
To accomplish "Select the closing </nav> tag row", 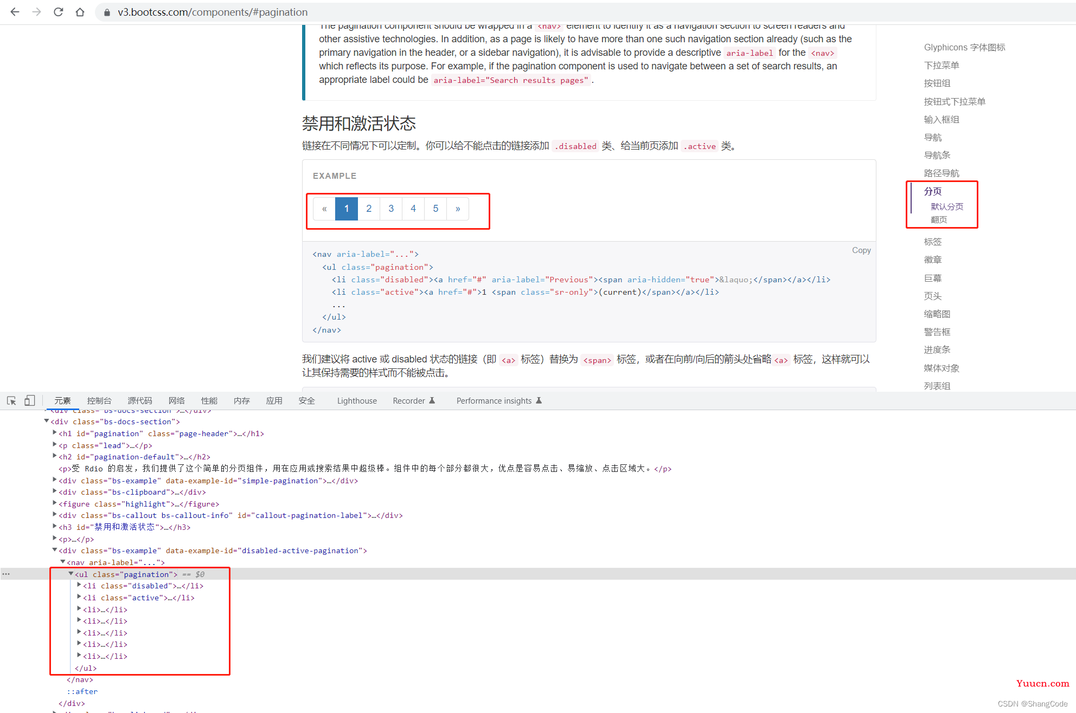I will [80, 679].
